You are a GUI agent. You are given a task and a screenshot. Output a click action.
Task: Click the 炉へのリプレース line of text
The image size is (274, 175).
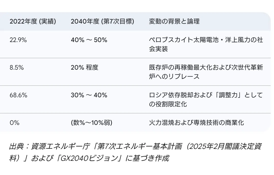(174, 76)
